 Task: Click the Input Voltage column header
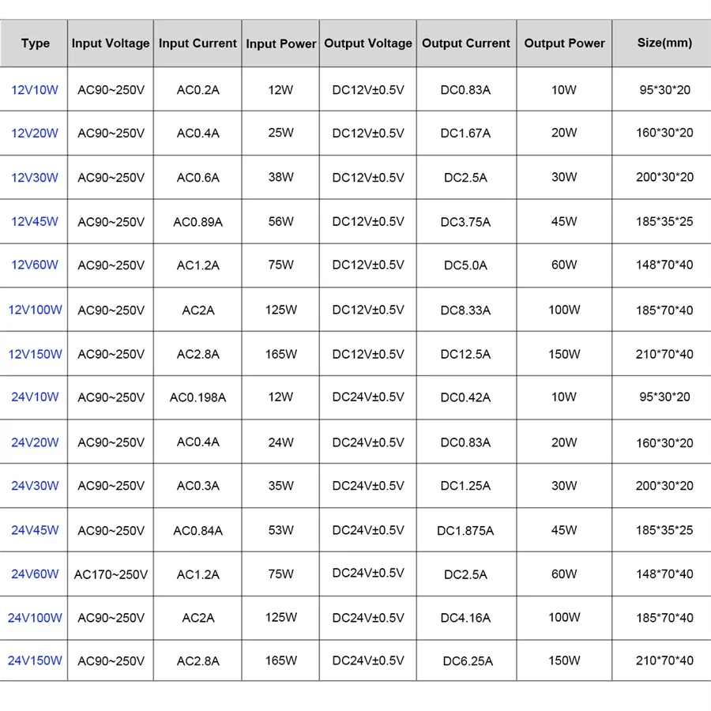[x=111, y=43]
